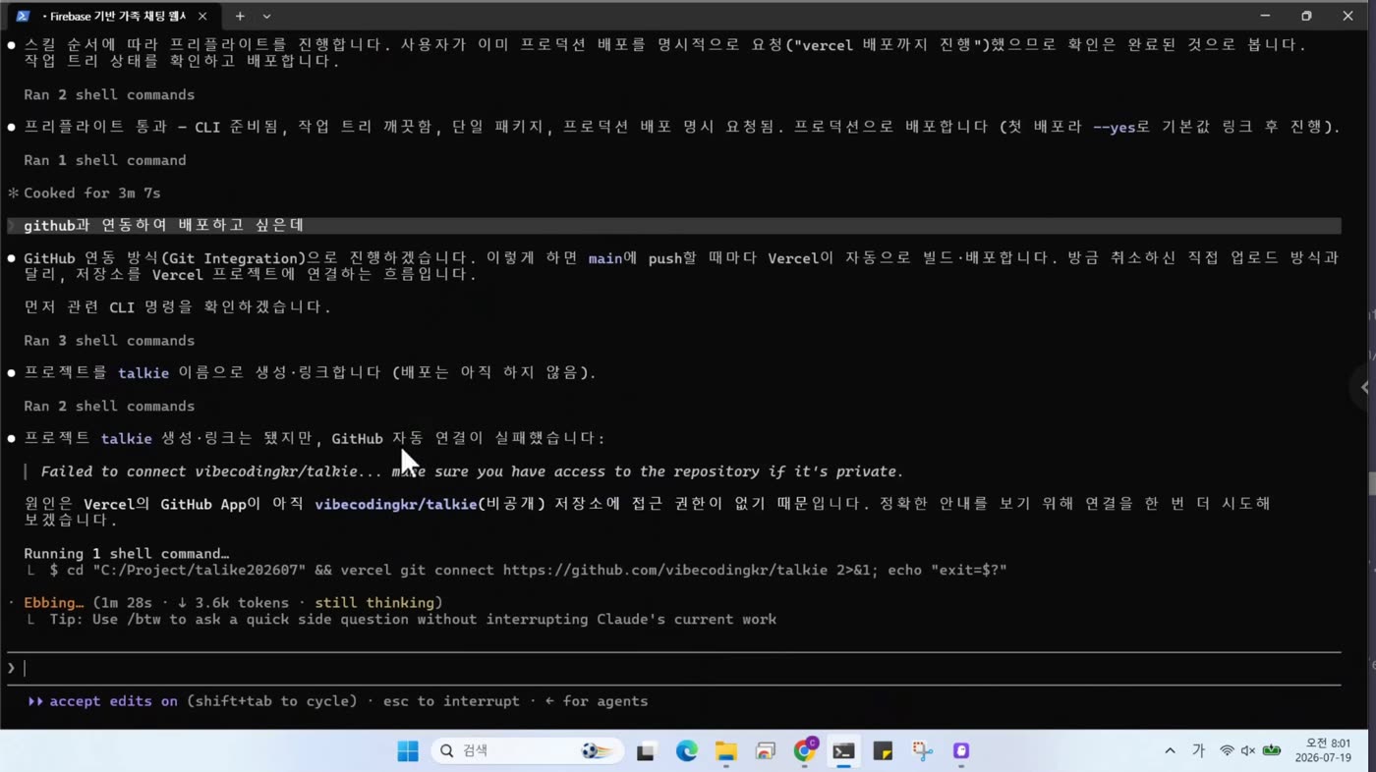Open Wi-Fi network settings in tray
The height and width of the screenshot is (772, 1376).
[x=1227, y=751]
